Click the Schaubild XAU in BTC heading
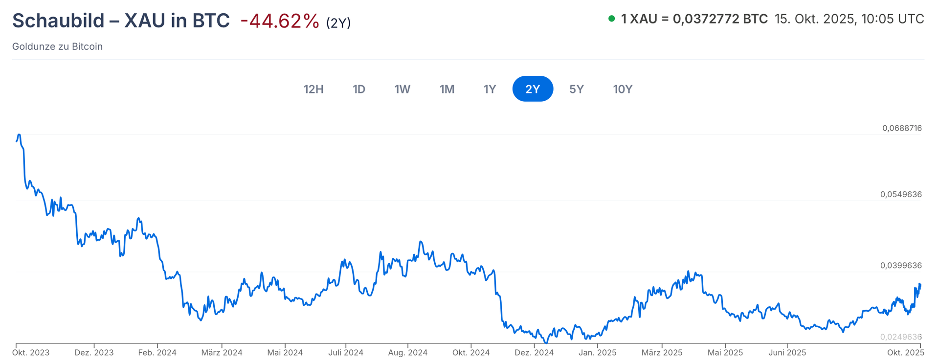This screenshot has height=363, width=939. pos(121,21)
